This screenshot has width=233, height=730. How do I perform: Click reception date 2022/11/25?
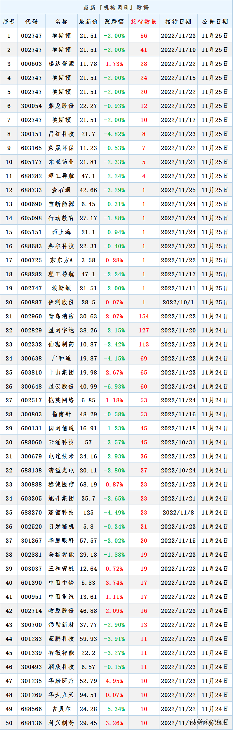(178, 190)
